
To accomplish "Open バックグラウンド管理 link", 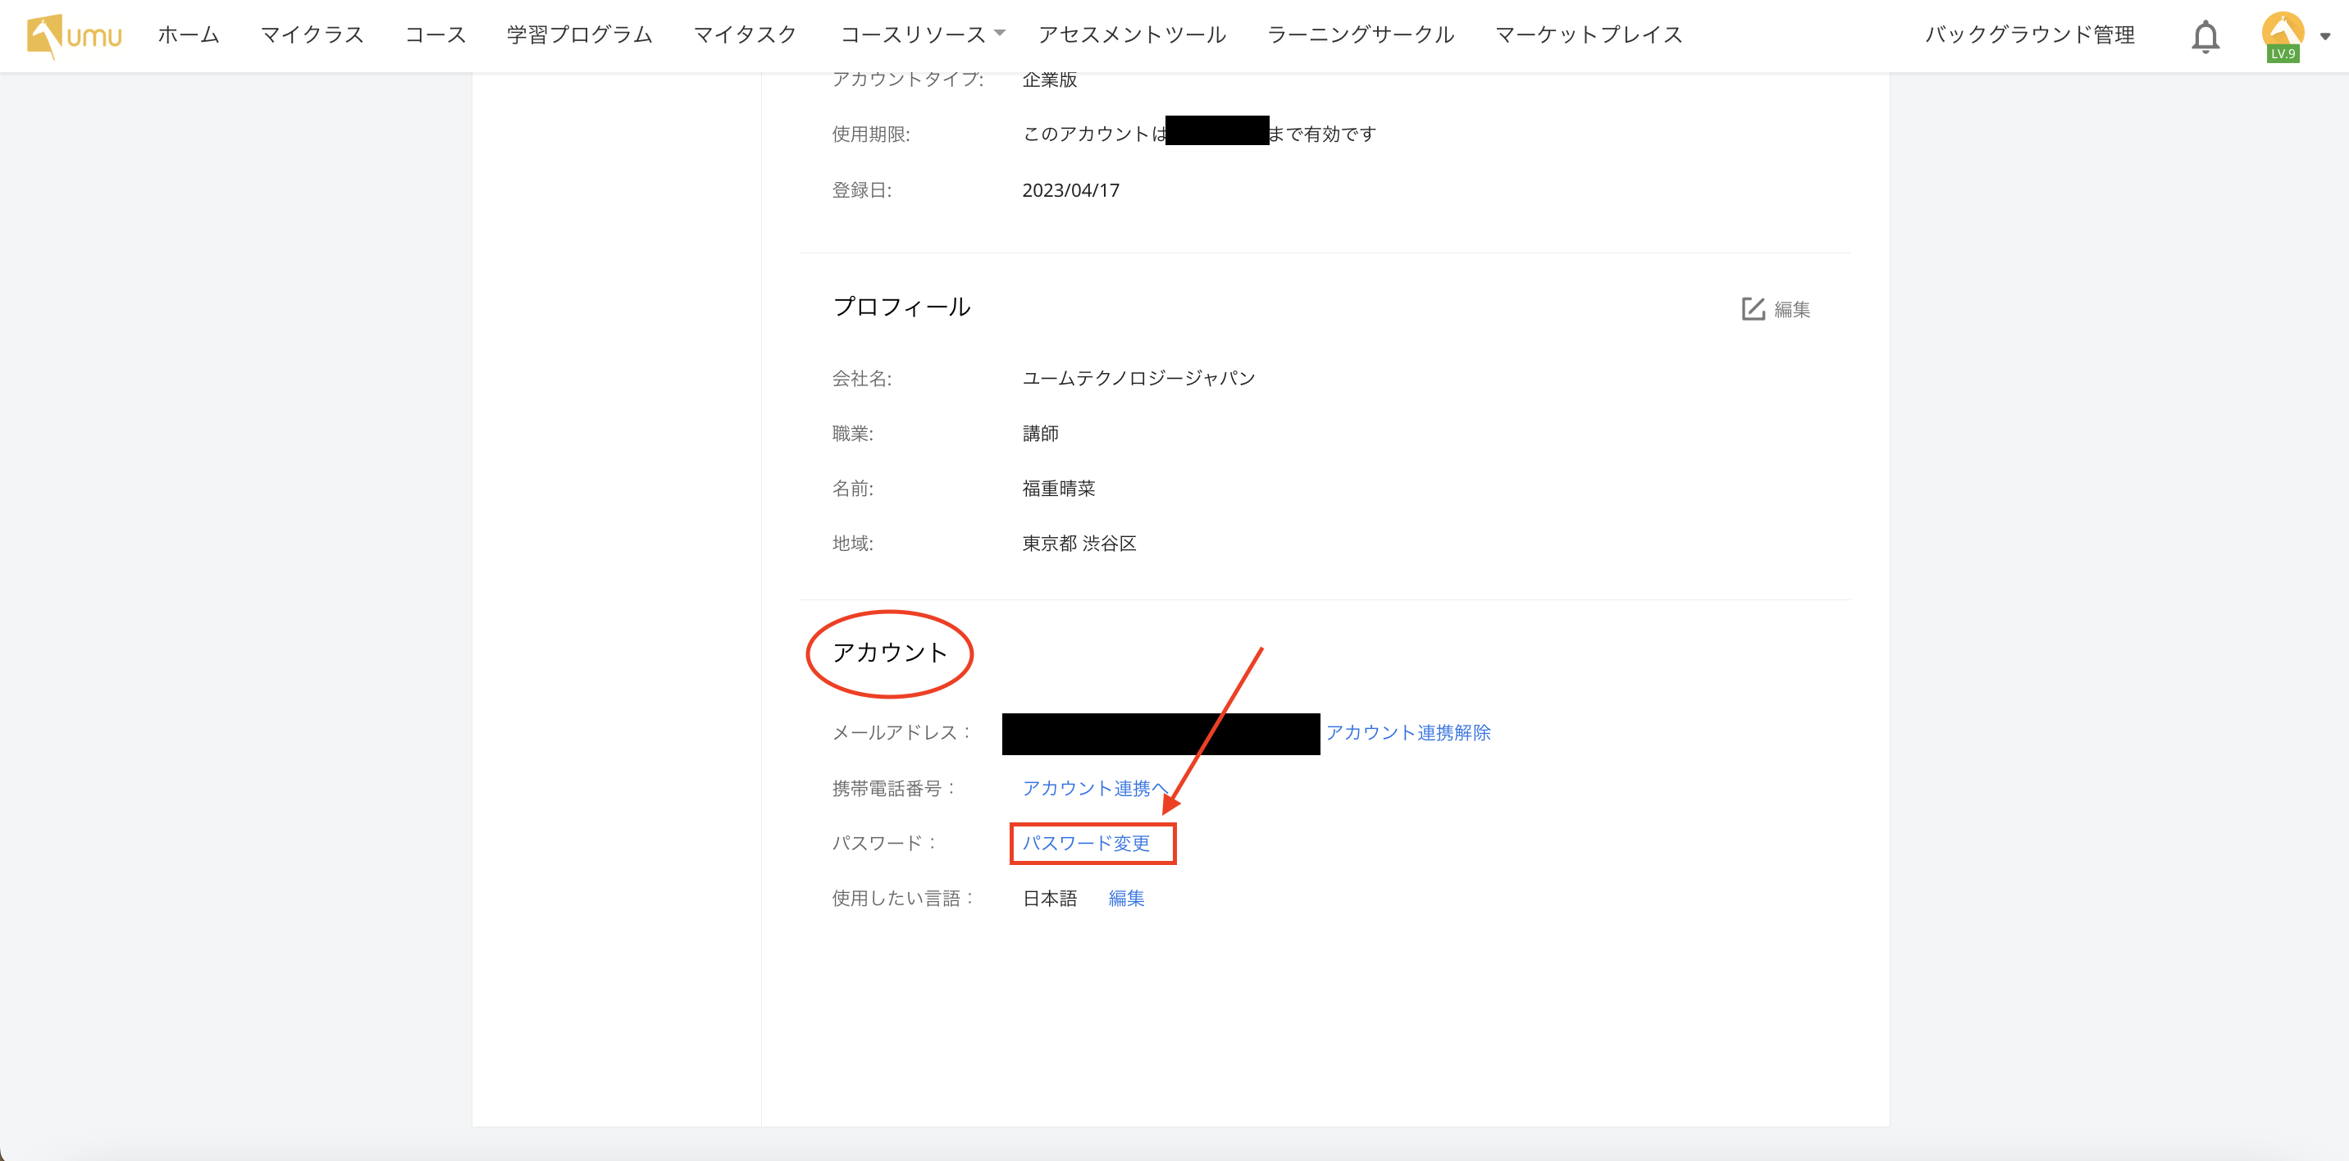I will [x=2029, y=34].
